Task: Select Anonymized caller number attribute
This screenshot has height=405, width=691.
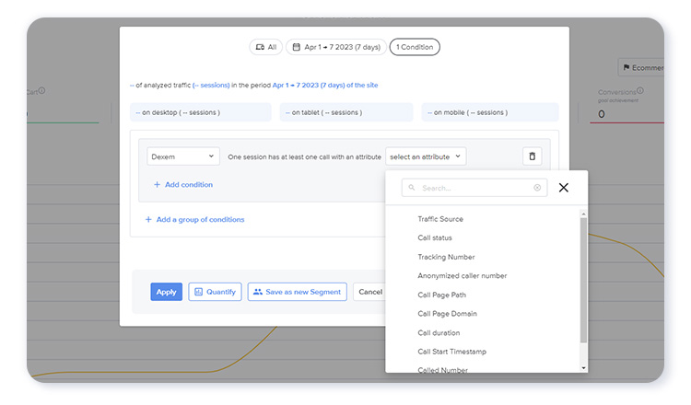Action: point(462,276)
